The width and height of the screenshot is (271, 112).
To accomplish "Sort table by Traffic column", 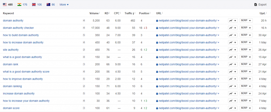I will click(x=130, y=13).
